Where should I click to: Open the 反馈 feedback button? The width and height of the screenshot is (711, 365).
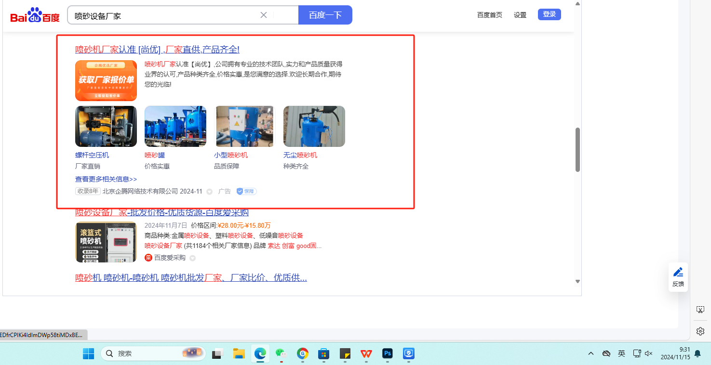click(678, 277)
